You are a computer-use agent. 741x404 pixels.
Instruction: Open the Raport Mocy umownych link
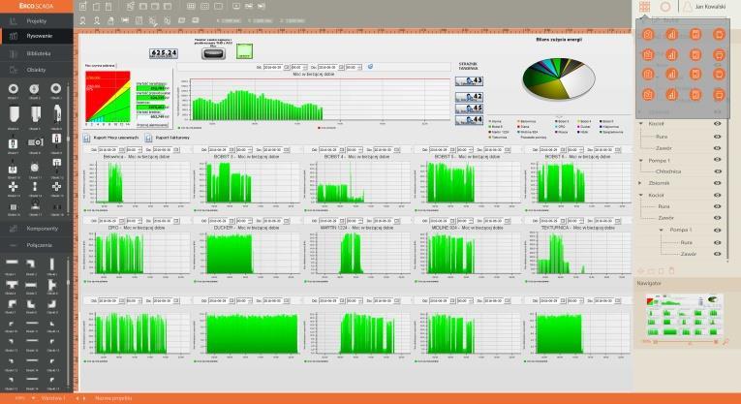116,138
